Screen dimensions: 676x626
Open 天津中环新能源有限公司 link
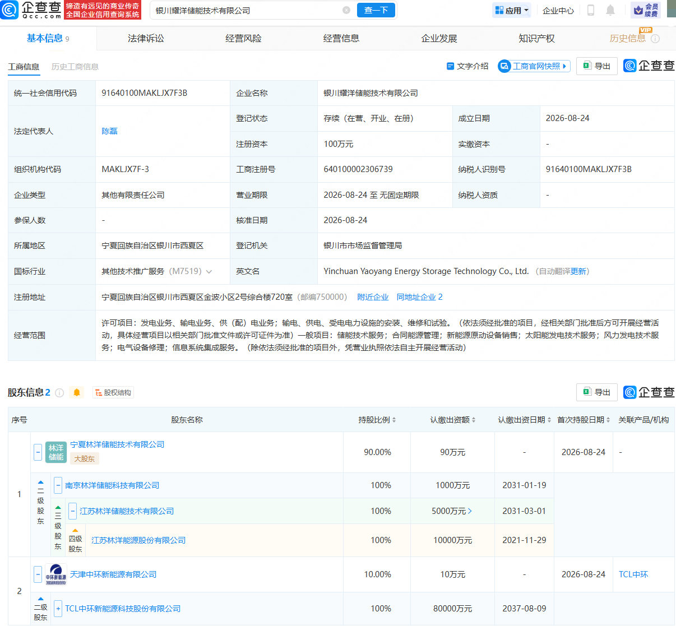113,574
